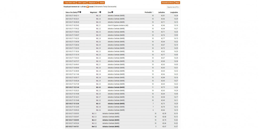
Task: Open the Mondo region filter dropdown
Action: point(101,3)
